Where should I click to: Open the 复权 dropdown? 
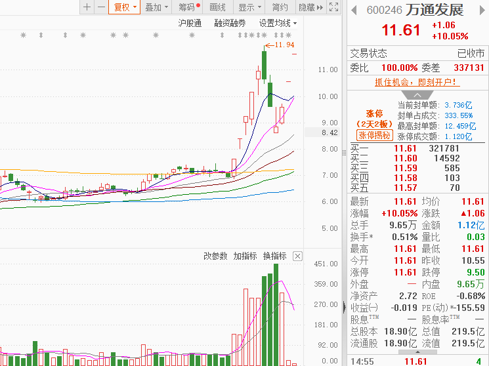(x=125, y=7)
